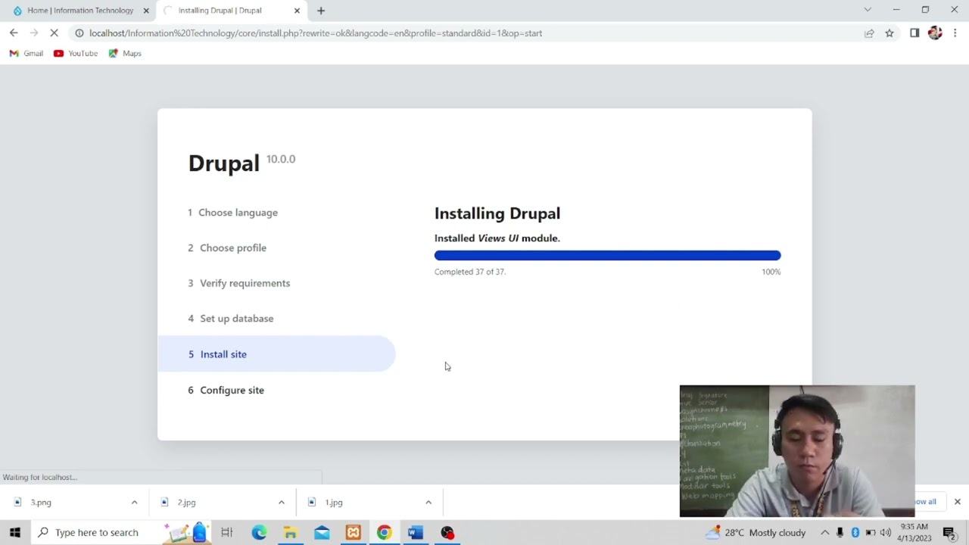Click the Installed Views UI module message

coord(497,238)
